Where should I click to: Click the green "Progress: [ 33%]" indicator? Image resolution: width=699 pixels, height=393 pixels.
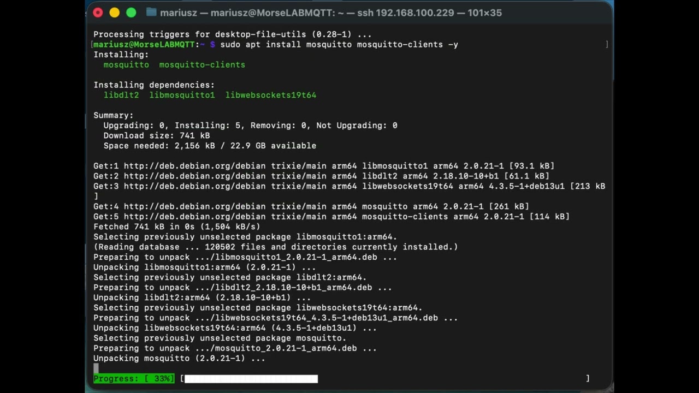[x=134, y=379]
